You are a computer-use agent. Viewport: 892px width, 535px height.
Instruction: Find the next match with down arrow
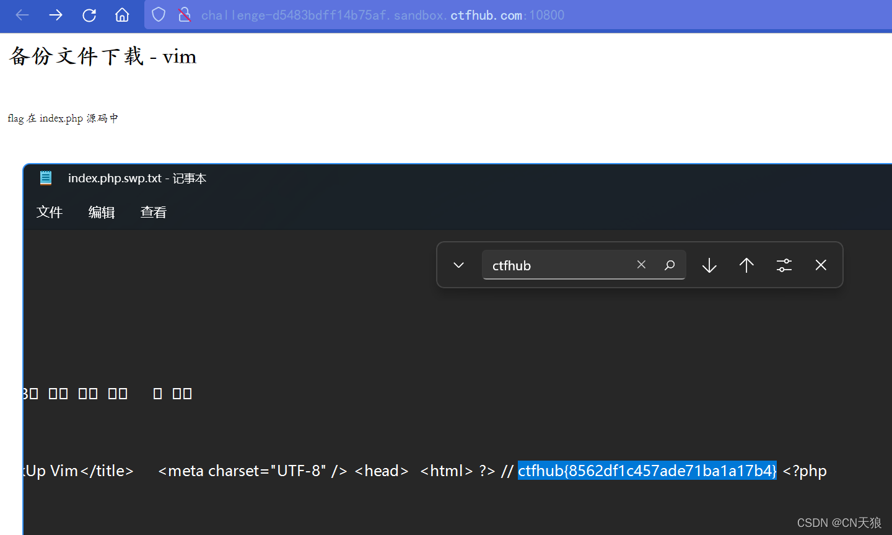coord(709,265)
